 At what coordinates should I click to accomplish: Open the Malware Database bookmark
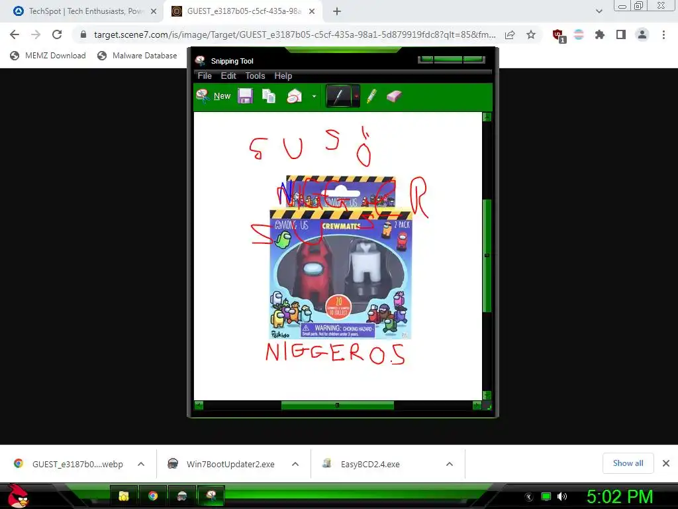click(138, 56)
